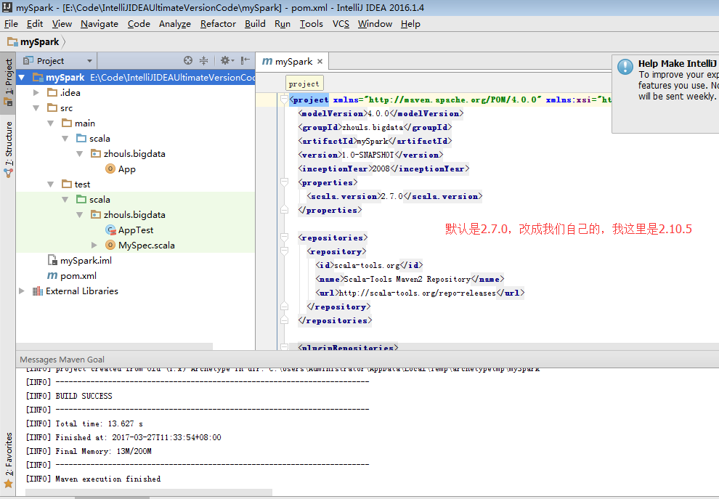Fold the repositories tag in the gutter
The height and width of the screenshot is (499, 719).
284,238
